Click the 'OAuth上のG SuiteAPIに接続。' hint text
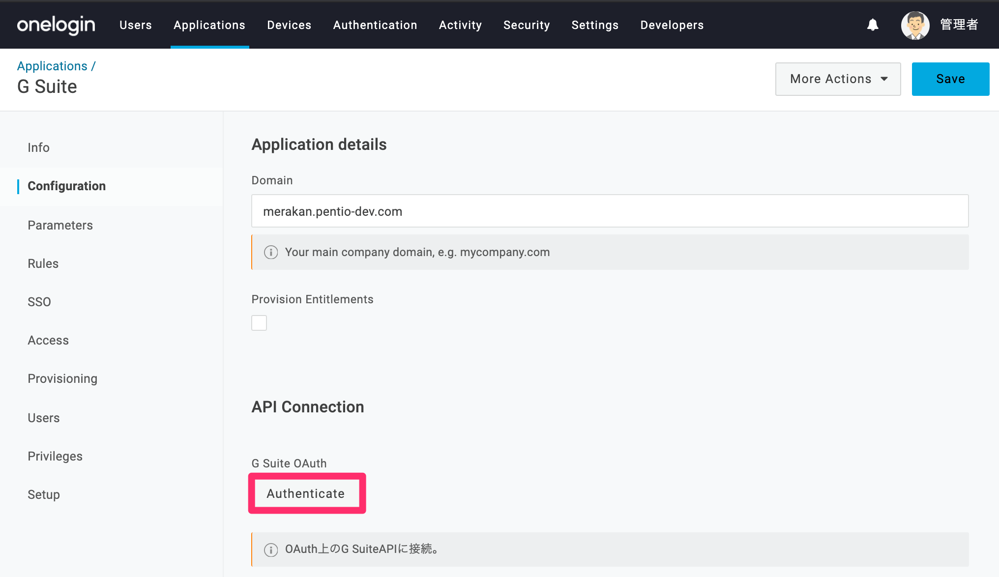999x577 pixels. pos(362,549)
